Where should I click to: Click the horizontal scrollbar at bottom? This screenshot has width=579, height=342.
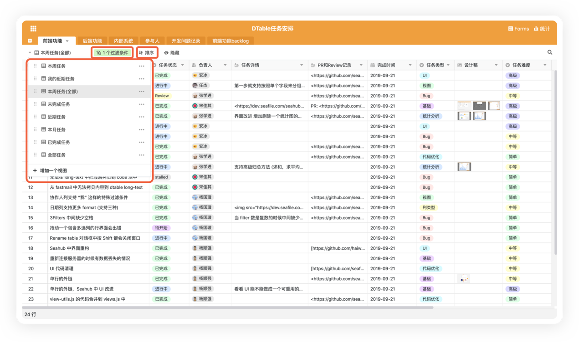[228, 308]
